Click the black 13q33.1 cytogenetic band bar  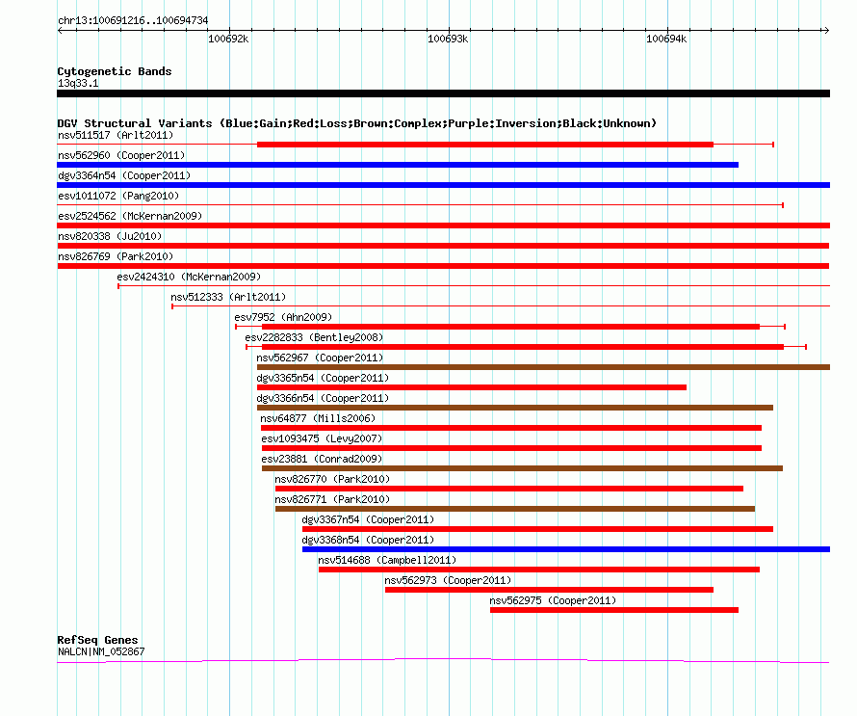coord(443,93)
